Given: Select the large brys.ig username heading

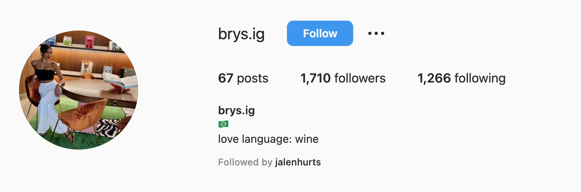Looking at the screenshot, I should tap(241, 34).
